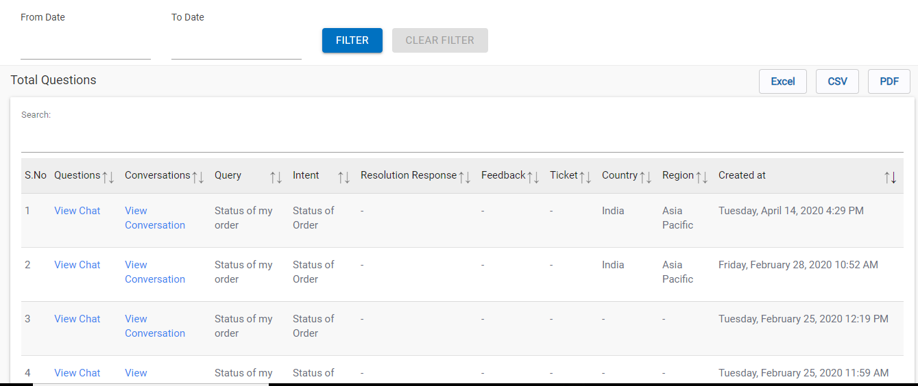This screenshot has width=918, height=386.
Task: Export questions as PDF
Action: (x=889, y=81)
